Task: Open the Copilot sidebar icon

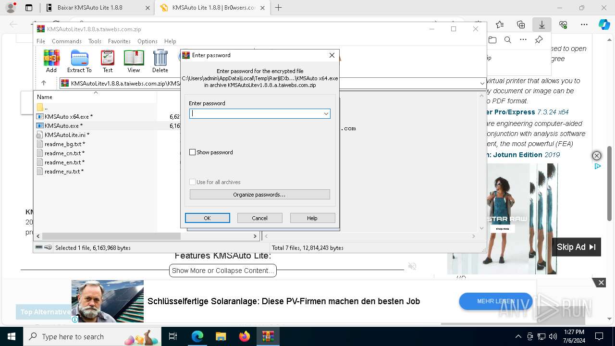Action: coord(604,25)
